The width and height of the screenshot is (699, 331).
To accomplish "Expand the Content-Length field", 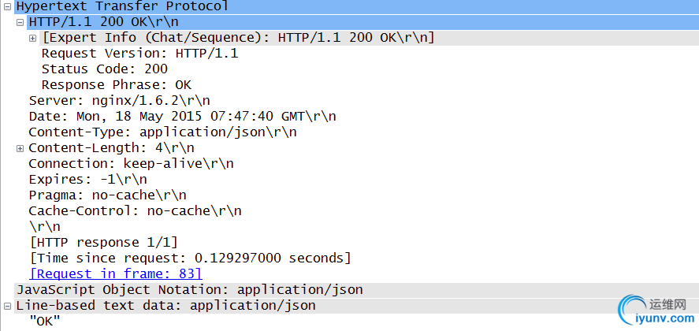I will click(x=20, y=148).
